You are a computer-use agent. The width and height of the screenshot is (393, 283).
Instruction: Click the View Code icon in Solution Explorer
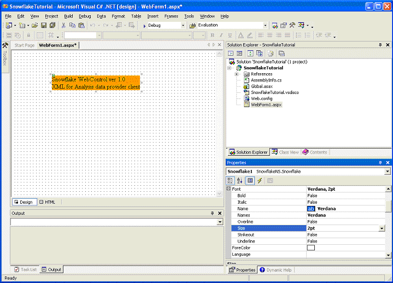(231, 54)
